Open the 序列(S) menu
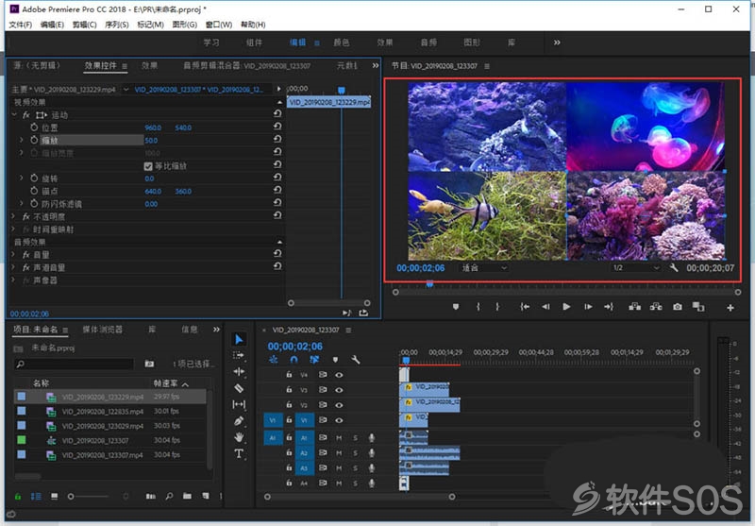755x526 pixels. click(x=116, y=25)
